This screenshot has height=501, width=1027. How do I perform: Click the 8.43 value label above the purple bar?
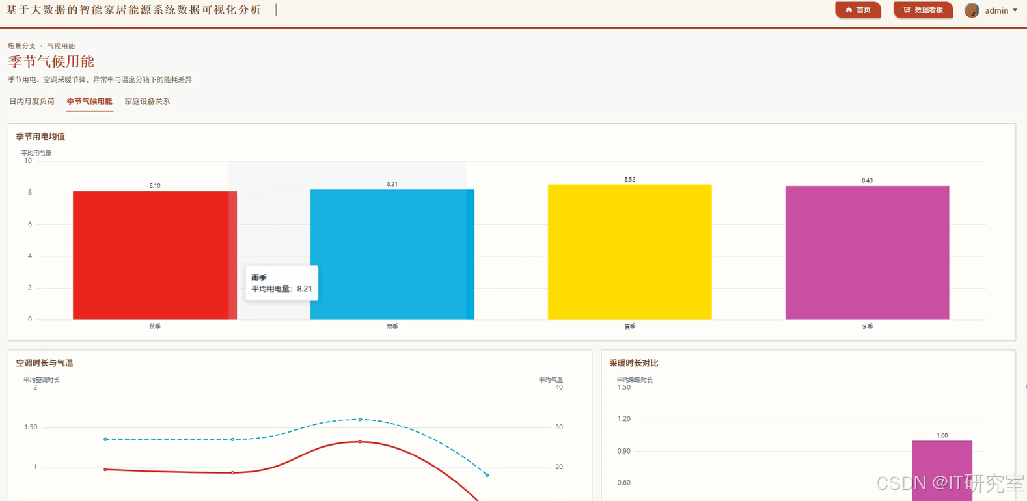[x=868, y=181]
